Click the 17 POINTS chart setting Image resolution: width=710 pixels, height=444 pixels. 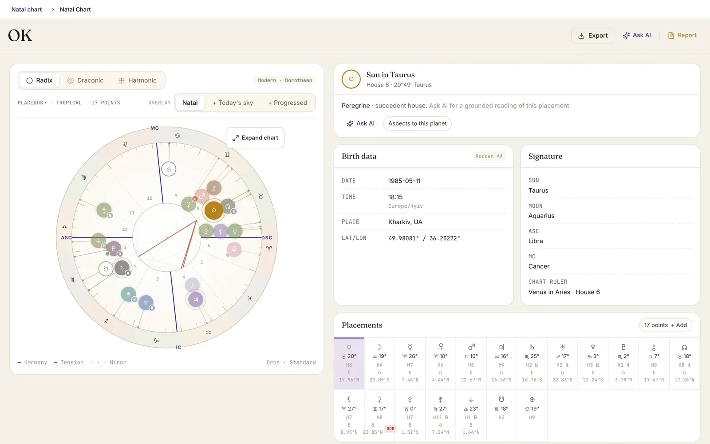coord(106,103)
